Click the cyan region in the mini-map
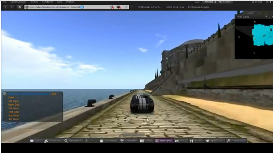This screenshot has height=153, width=273. (x=263, y=35)
